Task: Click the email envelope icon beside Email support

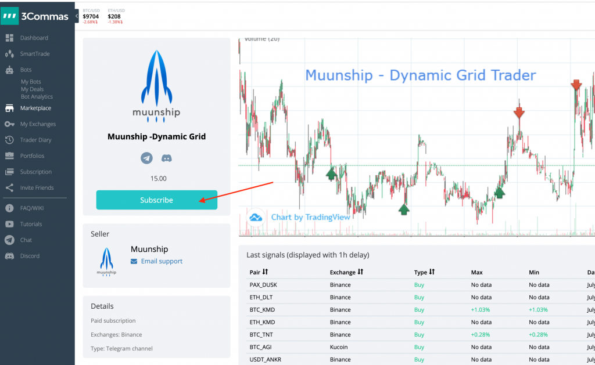Action: coord(134,261)
